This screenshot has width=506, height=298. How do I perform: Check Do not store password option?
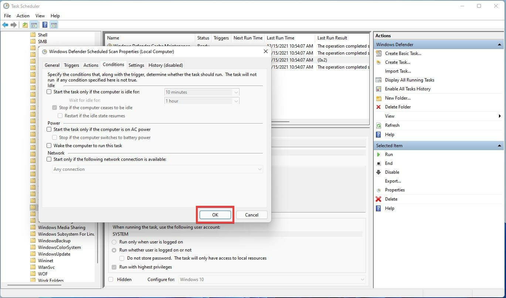pos(122,258)
